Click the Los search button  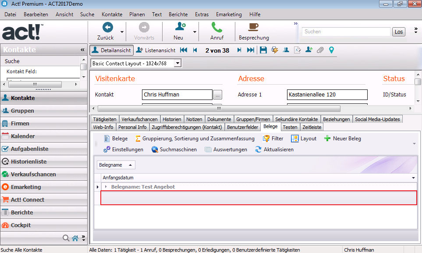point(399,32)
